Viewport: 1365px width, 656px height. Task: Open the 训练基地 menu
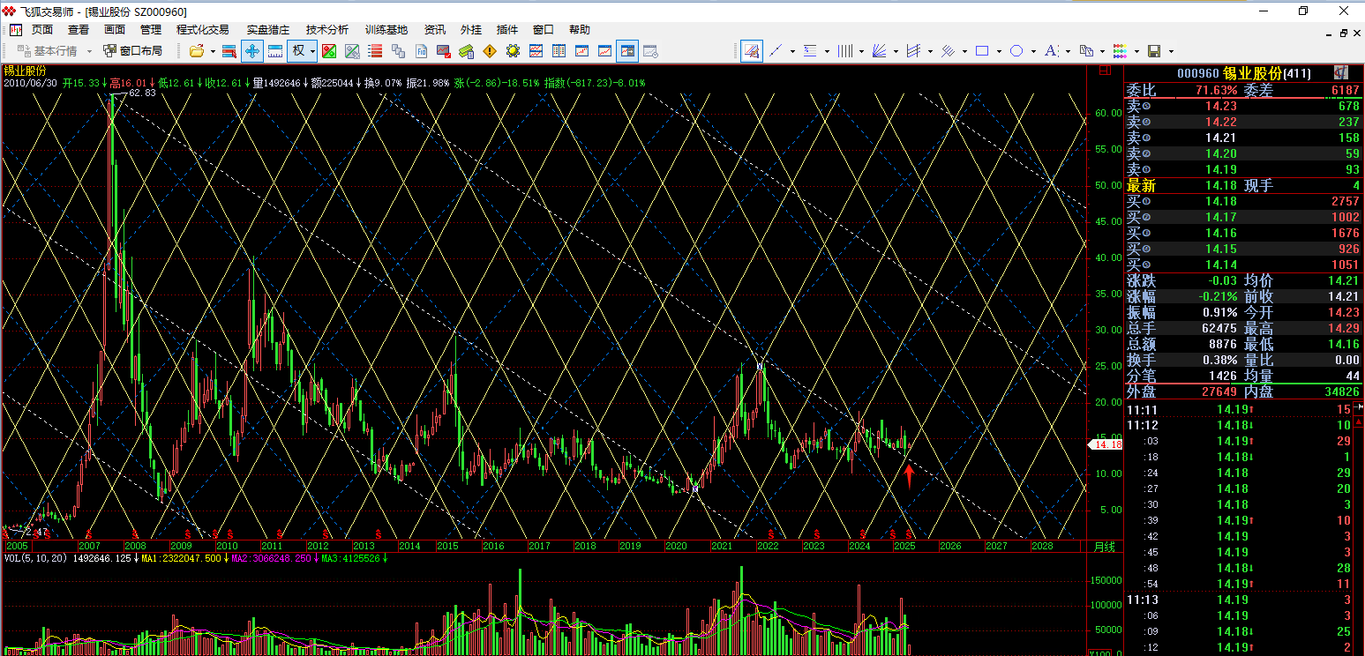tap(386, 29)
